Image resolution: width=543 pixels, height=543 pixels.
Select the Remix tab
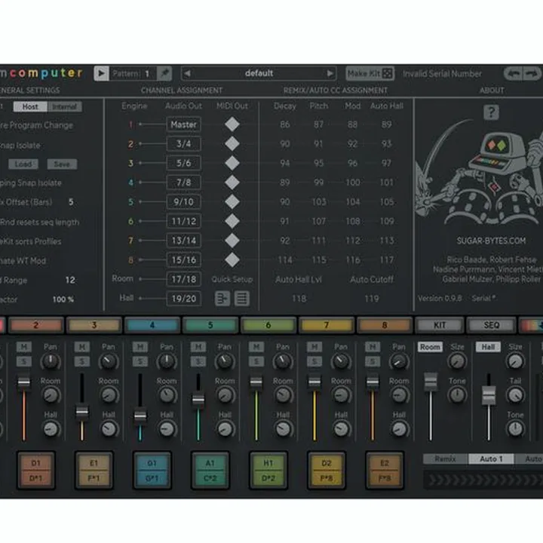pos(446,459)
